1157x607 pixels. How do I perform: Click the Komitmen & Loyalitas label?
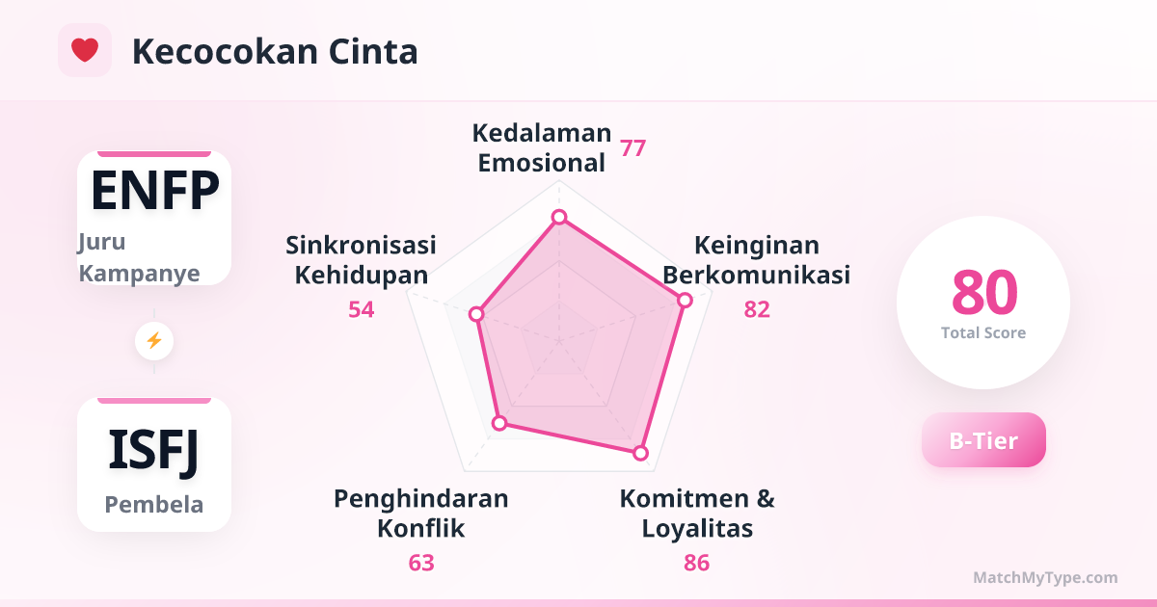pos(696,514)
